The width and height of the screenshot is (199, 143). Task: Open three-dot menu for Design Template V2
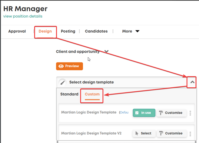tap(190, 134)
